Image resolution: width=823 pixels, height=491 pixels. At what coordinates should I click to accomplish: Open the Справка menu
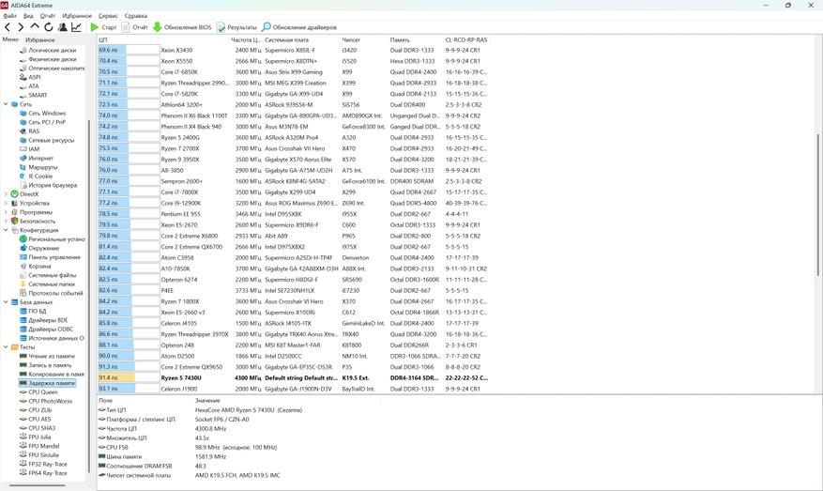136,16
